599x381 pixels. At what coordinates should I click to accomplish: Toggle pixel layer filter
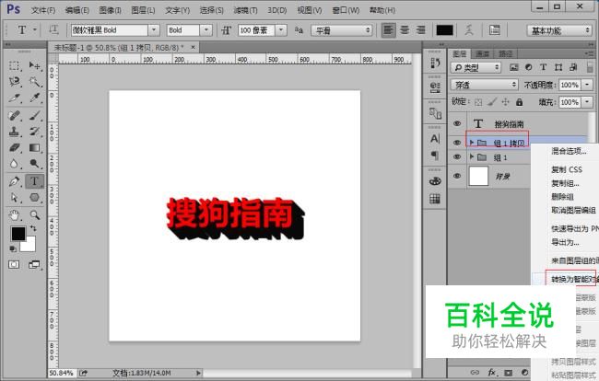tap(514, 67)
